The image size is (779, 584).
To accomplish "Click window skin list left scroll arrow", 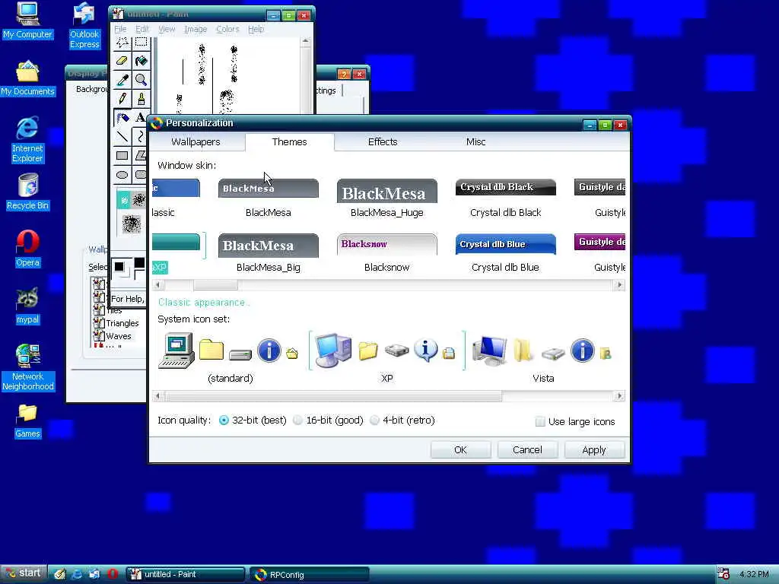I will click(x=157, y=285).
